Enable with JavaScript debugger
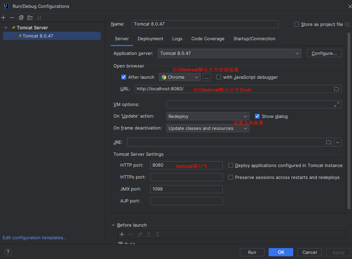The image size is (352, 259). (219, 77)
